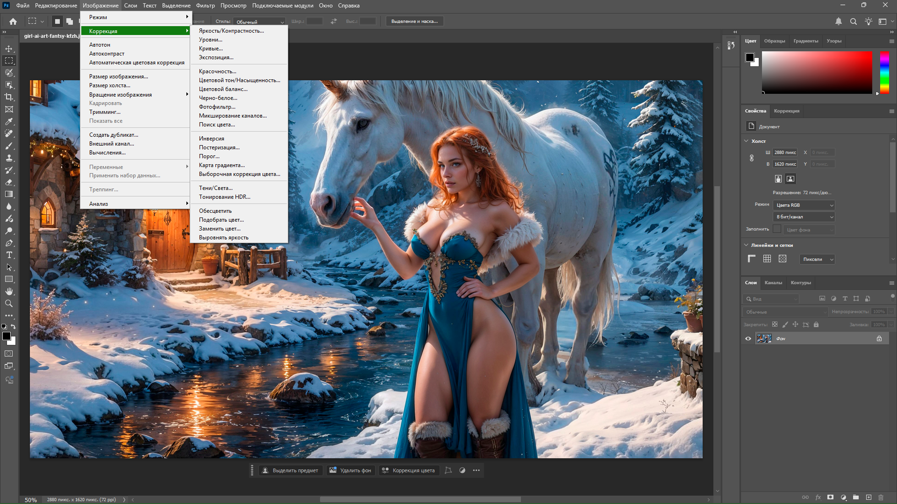Collapse the Холст section
The image size is (897, 504).
pos(746,141)
